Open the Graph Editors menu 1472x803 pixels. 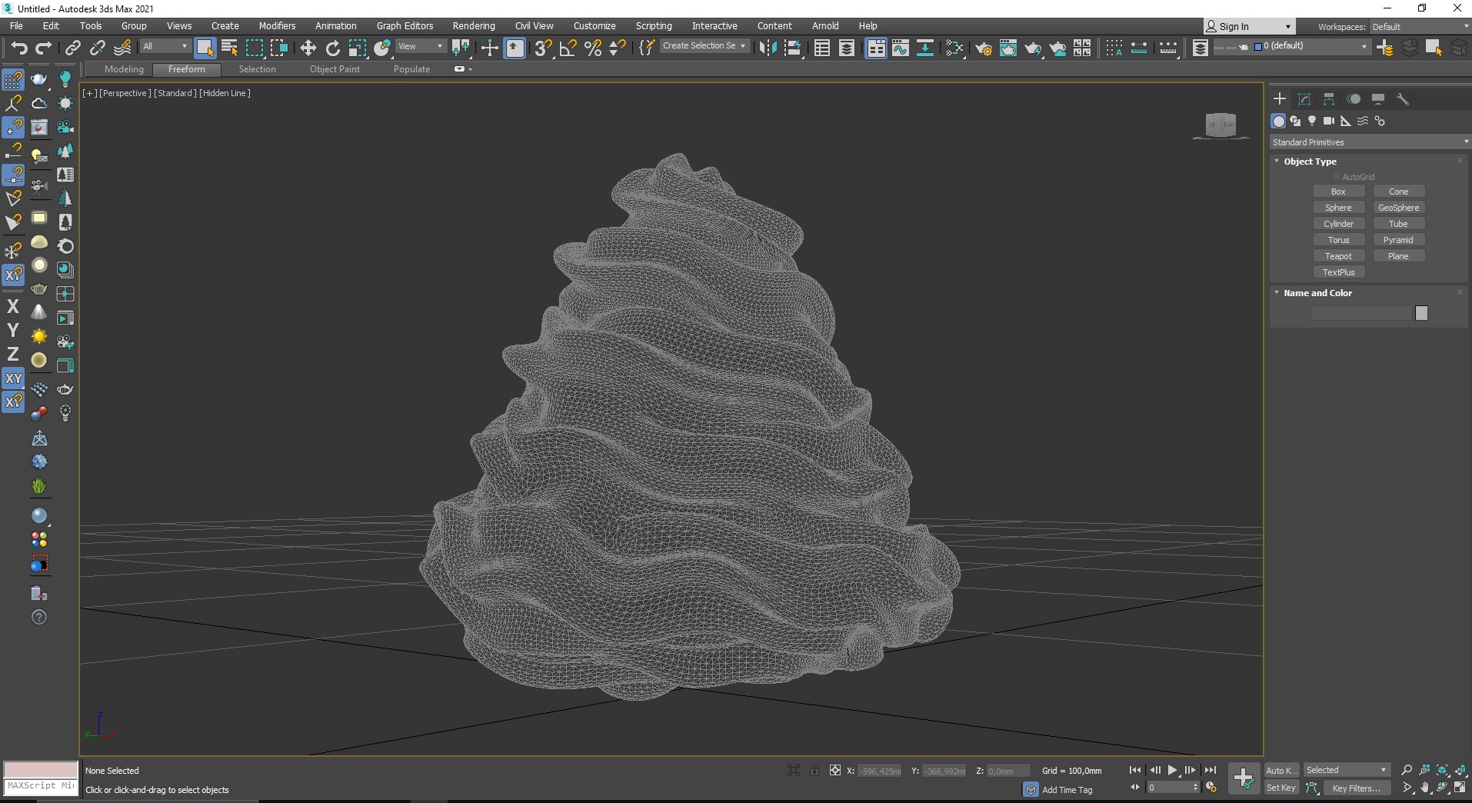pyautogui.click(x=405, y=26)
